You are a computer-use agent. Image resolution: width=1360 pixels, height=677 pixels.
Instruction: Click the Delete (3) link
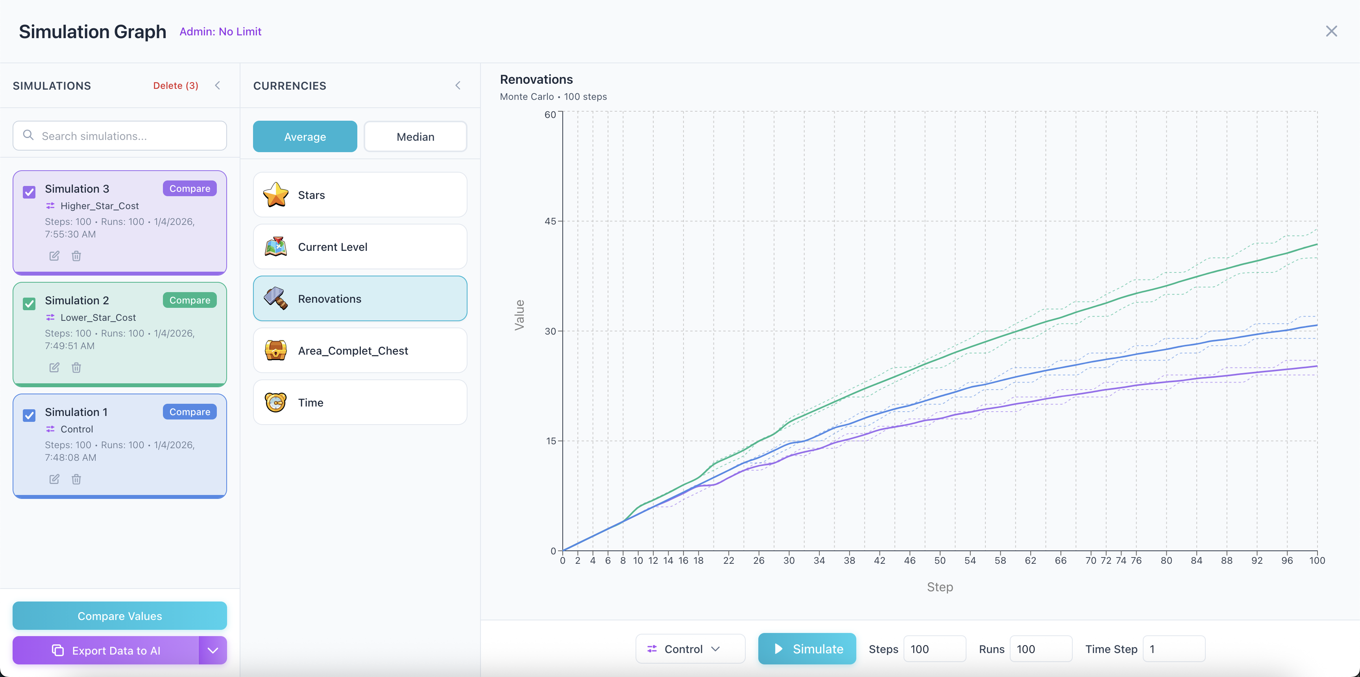pyautogui.click(x=175, y=85)
